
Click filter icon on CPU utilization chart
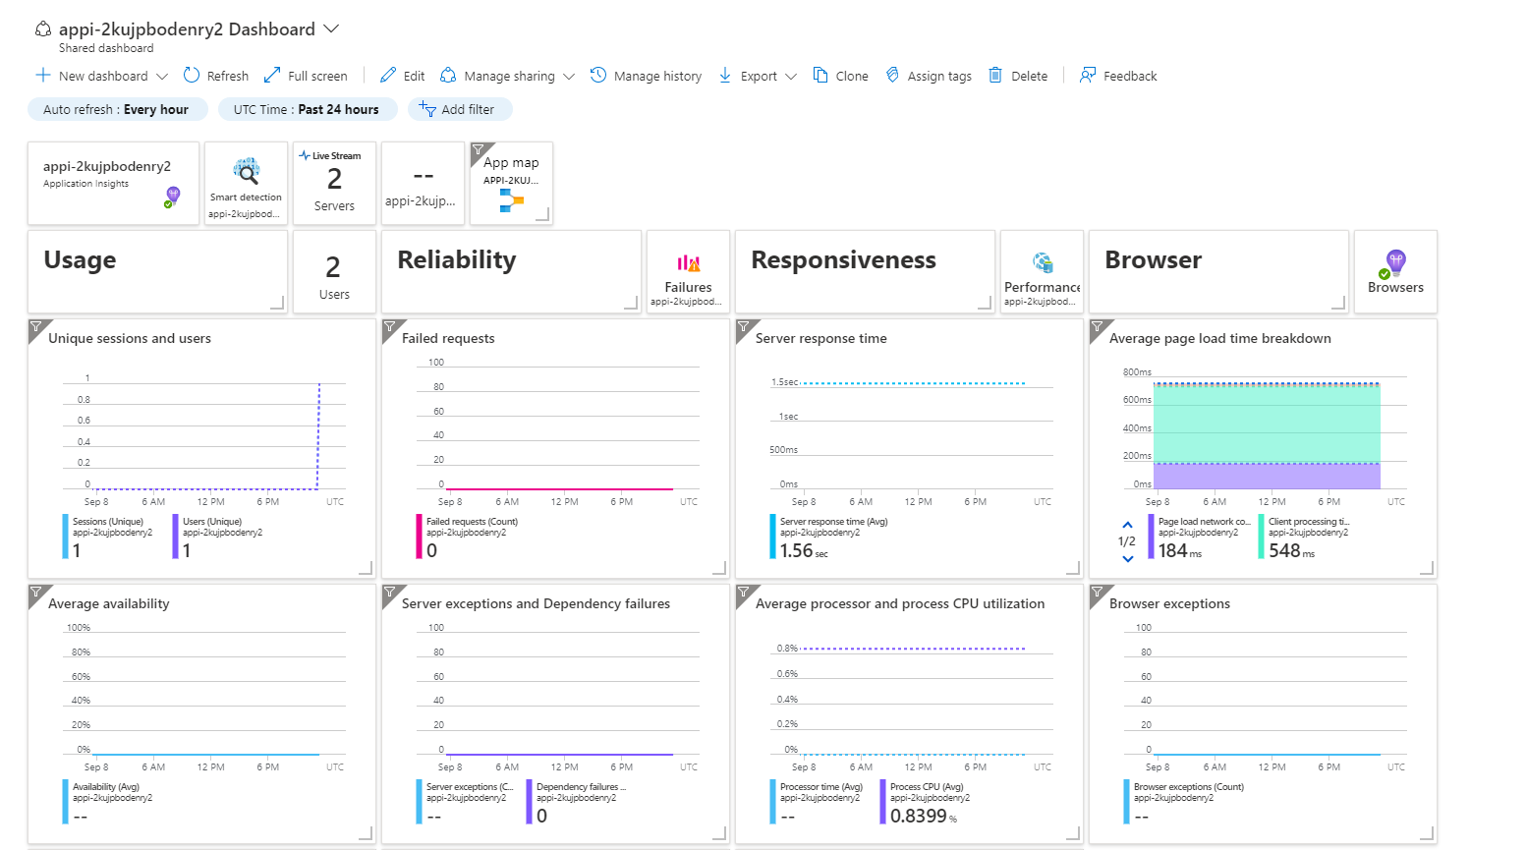point(743,592)
